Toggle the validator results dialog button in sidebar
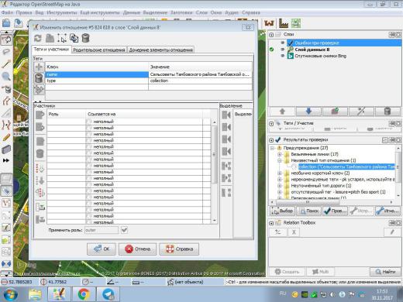Viewport: 403px width, 302px height. point(6,228)
